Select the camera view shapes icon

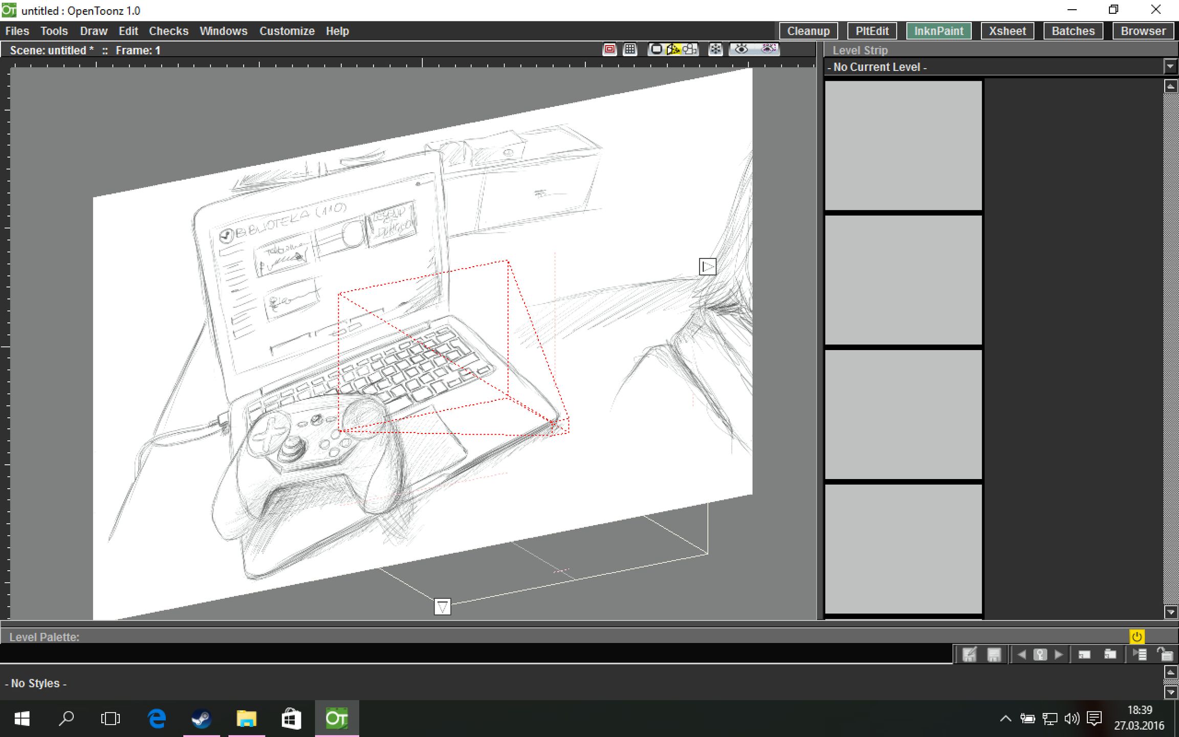[x=690, y=49]
